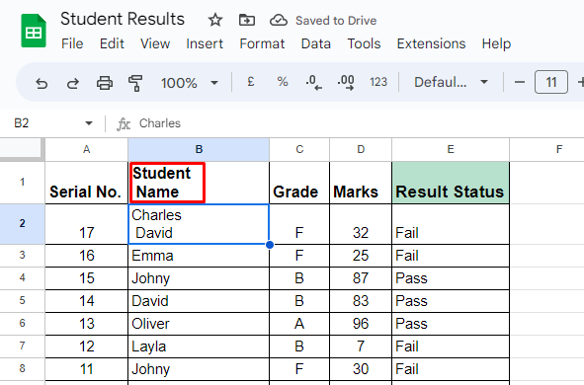Increase decimal places button

click(346, 83)
